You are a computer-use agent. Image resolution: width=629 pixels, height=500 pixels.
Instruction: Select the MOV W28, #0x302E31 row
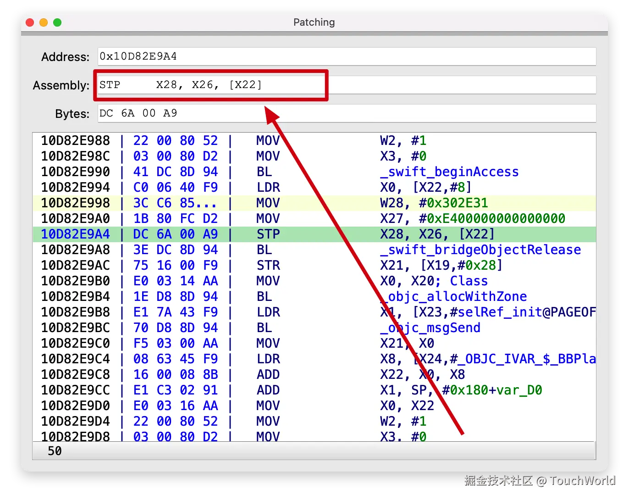314,203
